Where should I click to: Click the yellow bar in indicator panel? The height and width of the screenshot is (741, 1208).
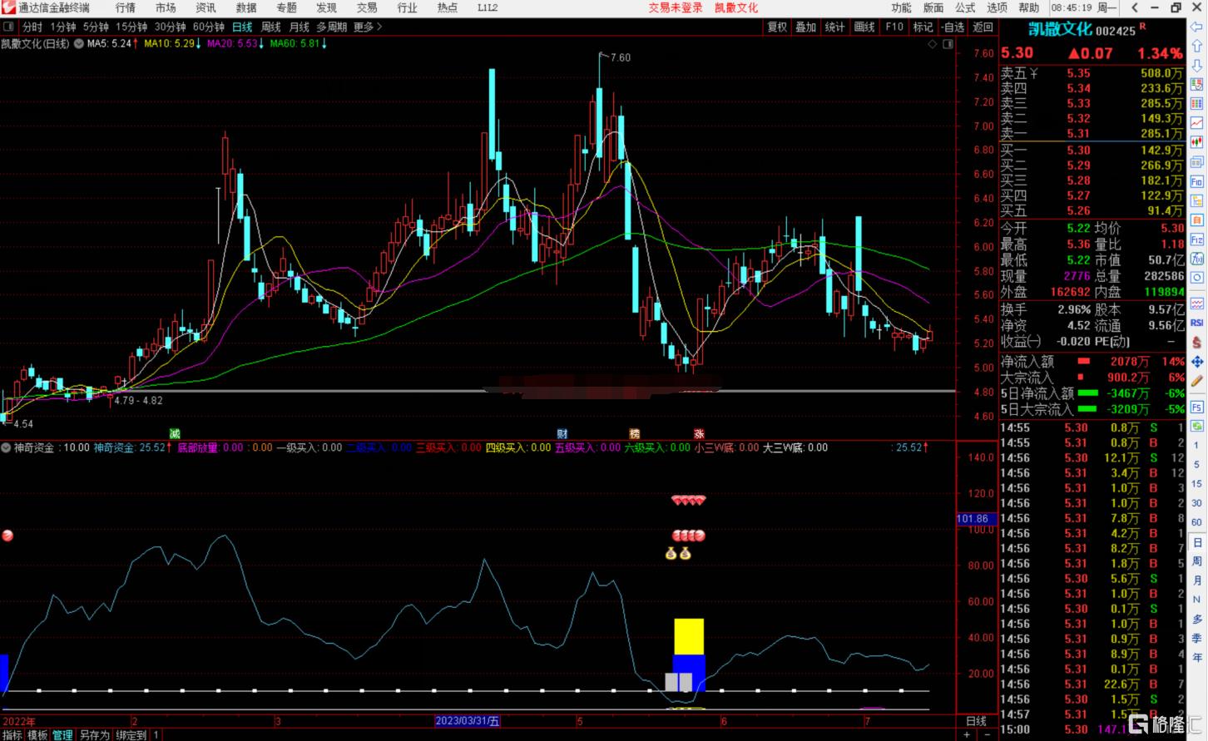(x=689, y=637)
